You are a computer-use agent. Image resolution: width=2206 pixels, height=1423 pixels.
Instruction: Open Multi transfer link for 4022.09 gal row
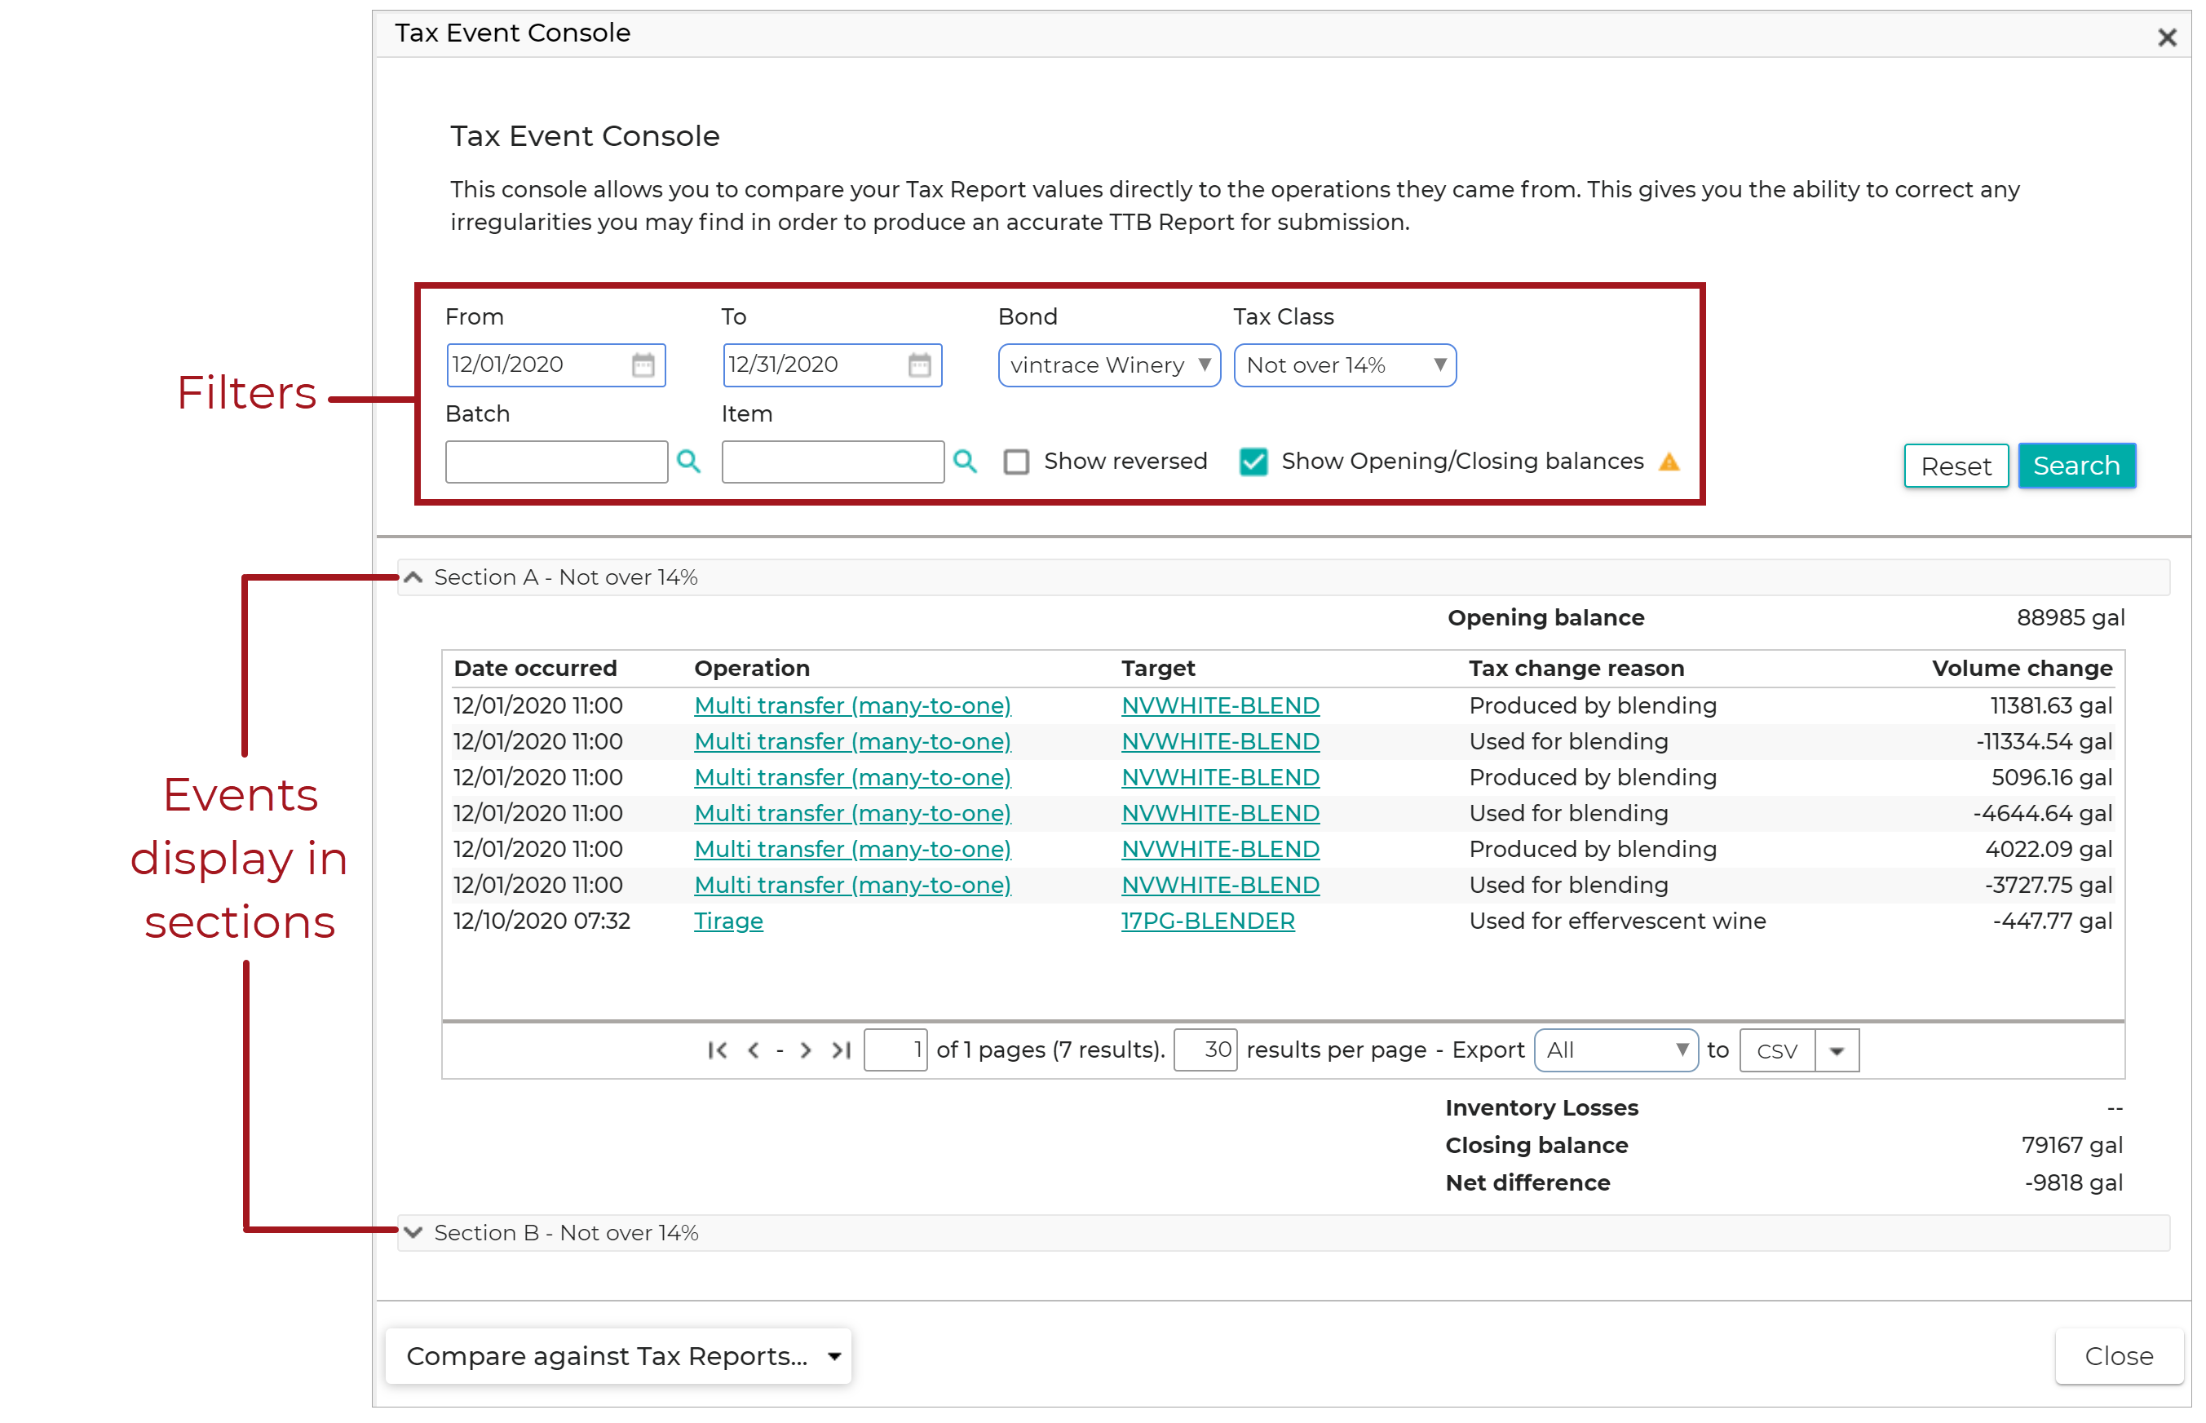[852, 849]
